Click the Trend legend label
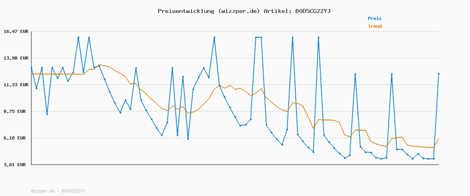This screenshot has width=470, height=196. point(374,26)
